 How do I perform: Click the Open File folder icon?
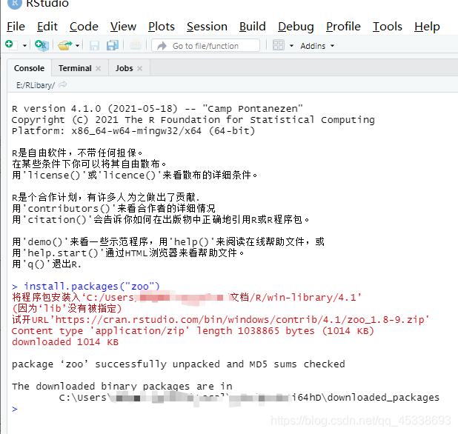click(x=64, y=45)
